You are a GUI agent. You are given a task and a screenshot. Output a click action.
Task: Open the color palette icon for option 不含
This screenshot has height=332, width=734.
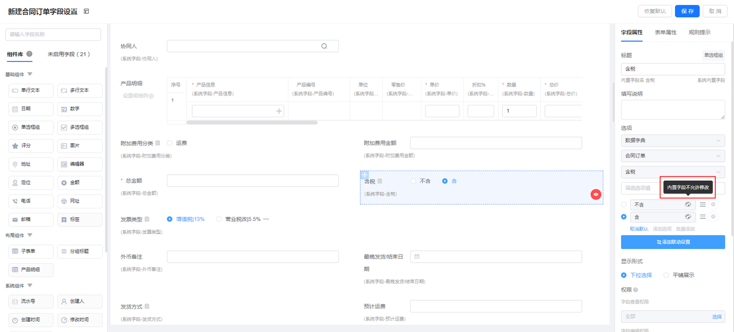pyautogui.click(x=688, y=204)
